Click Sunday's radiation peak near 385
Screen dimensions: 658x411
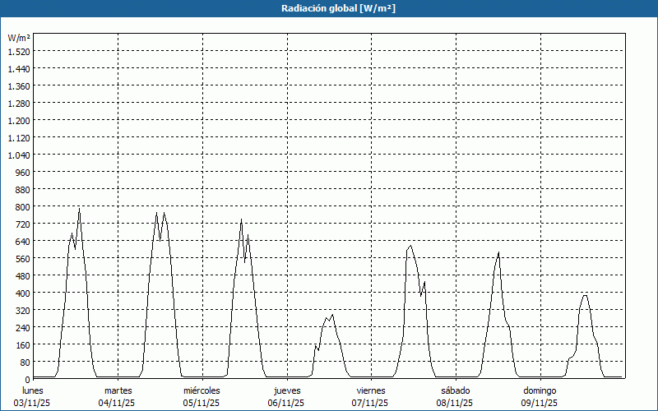click(585, 296)
